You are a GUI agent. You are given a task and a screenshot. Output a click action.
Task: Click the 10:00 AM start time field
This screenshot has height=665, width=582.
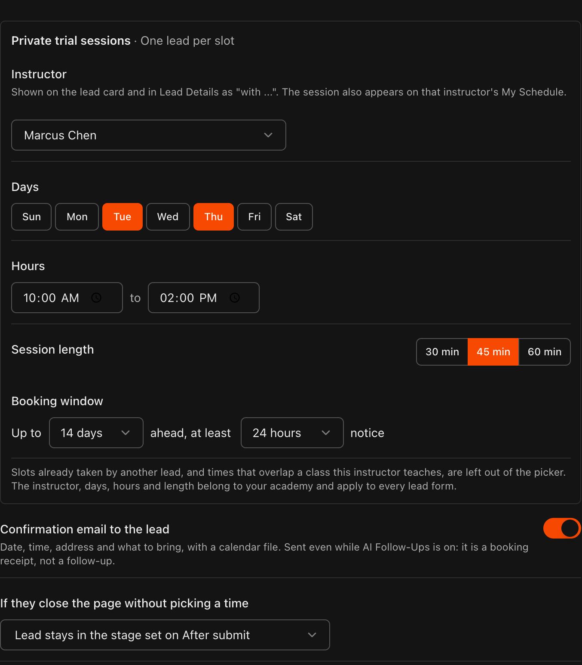click(67, 298)
